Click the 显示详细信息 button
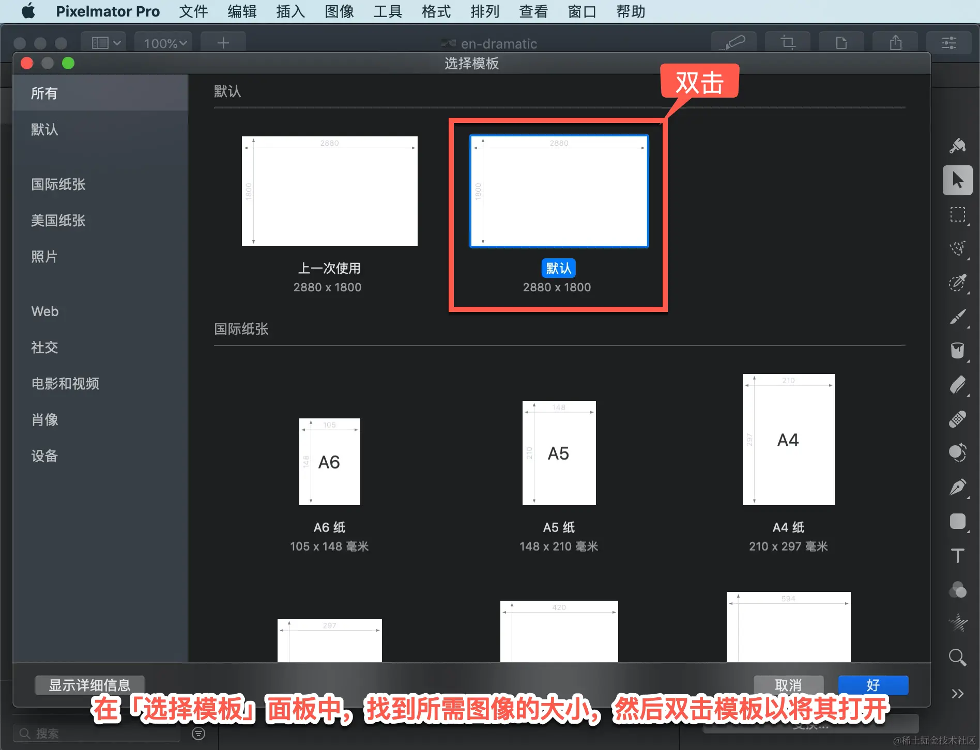The image size is (980, 750). 89,685
